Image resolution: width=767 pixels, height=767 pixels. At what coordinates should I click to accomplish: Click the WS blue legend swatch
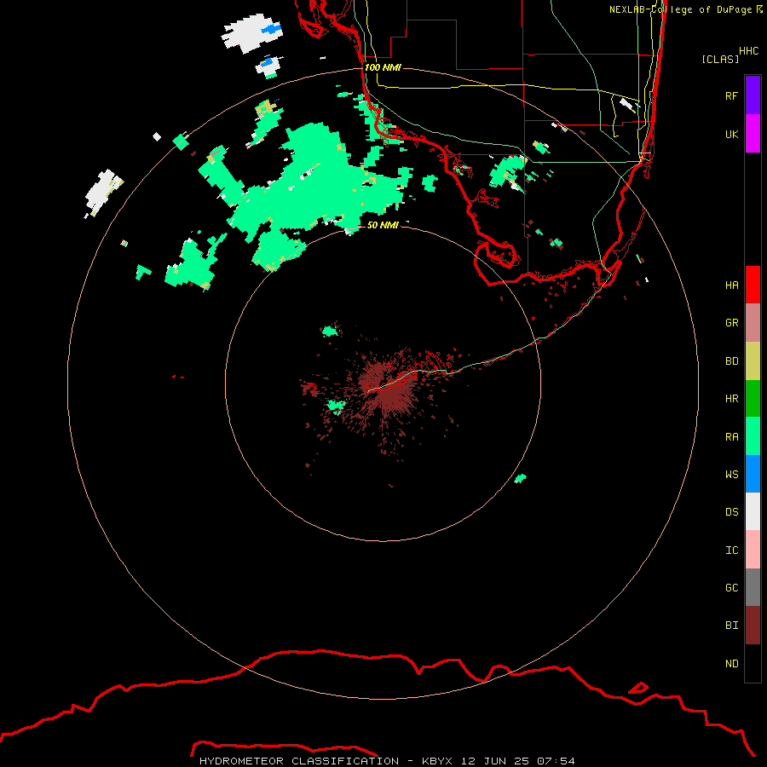(753, 474)
